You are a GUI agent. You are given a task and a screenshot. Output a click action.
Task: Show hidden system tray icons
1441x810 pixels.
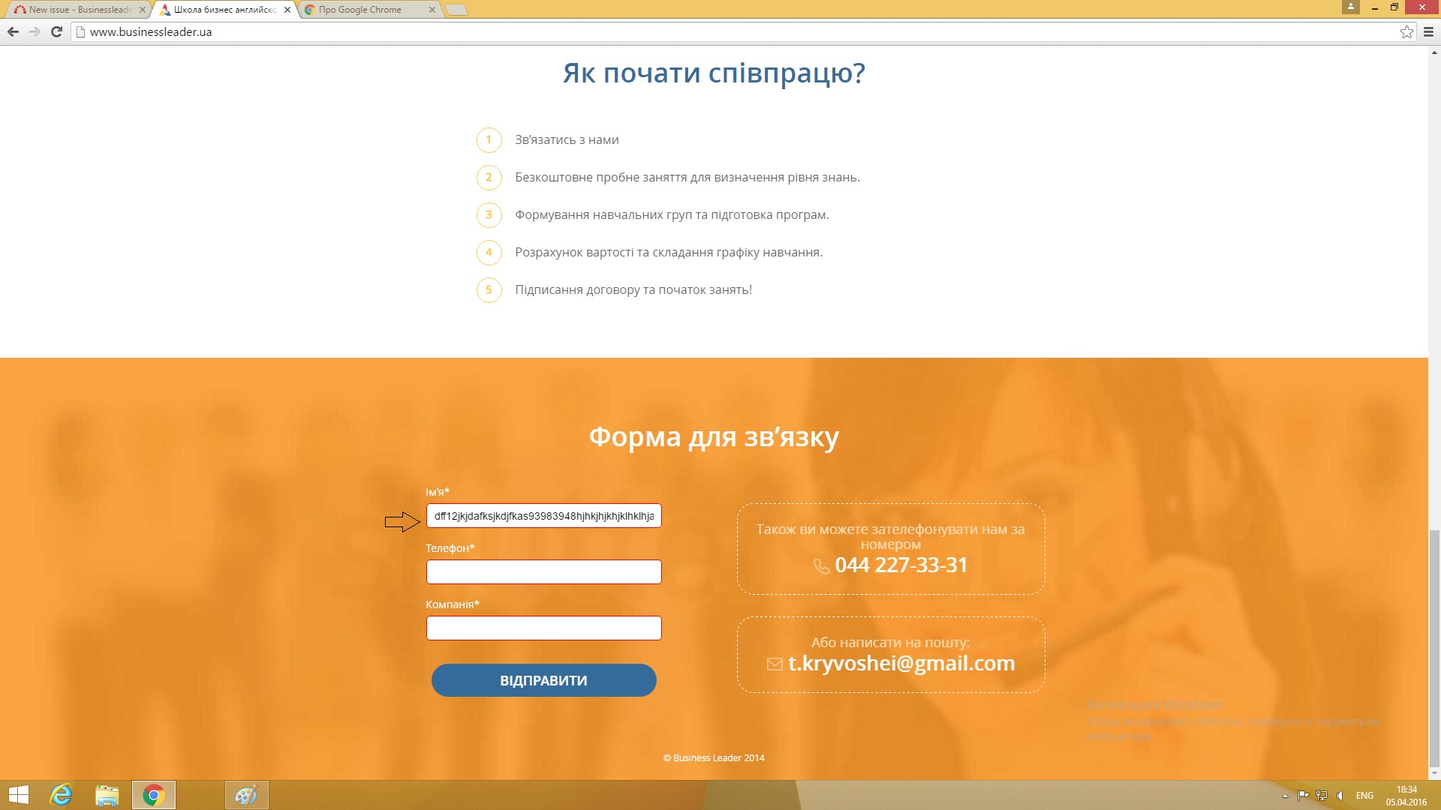pyautogui.click(x=1285, y=796)
